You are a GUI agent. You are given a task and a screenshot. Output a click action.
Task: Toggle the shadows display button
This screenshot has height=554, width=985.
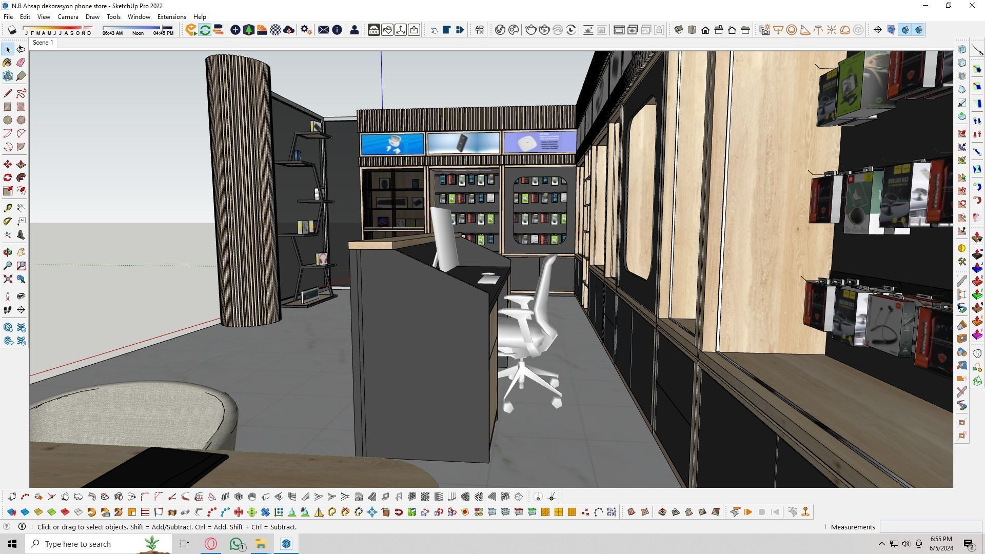click(12, 30)
